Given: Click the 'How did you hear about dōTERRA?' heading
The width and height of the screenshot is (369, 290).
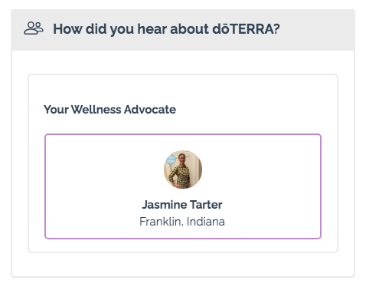Looking at the screenshot, I should click(x=166, y=29).
